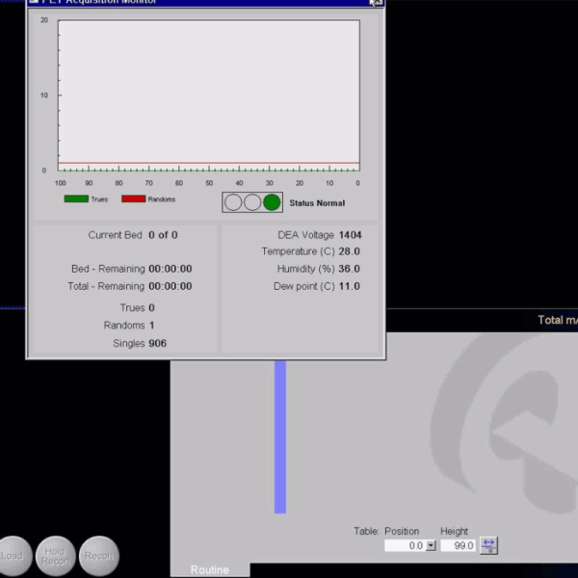The height and width of the screenshot is (578, 578).
Task: Click the Status Normal label
Action: click(317, 203)
